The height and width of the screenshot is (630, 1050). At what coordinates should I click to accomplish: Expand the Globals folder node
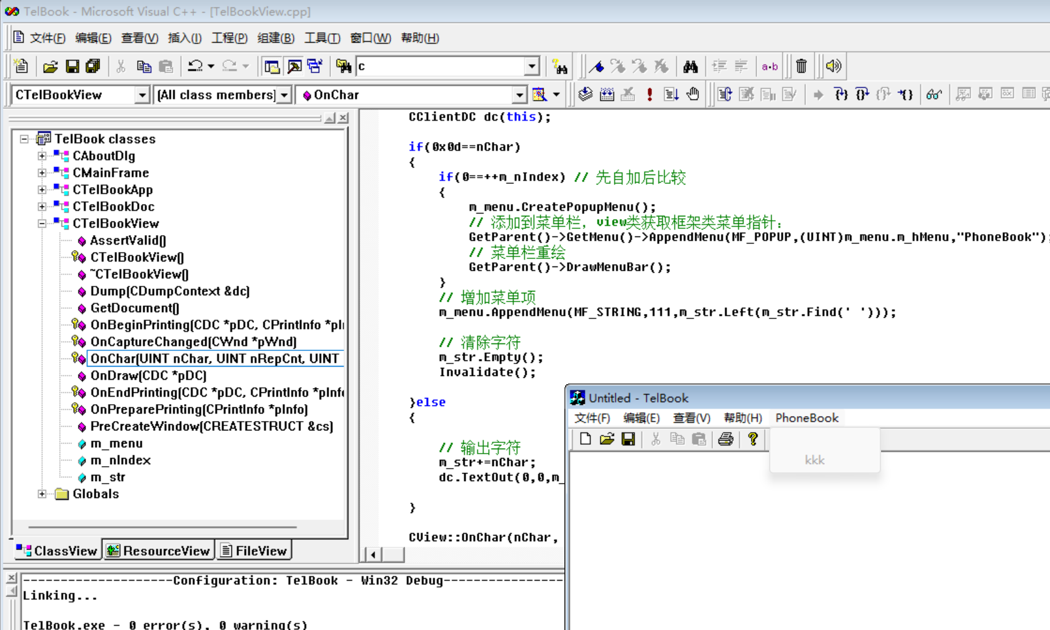tap(42, 494)
